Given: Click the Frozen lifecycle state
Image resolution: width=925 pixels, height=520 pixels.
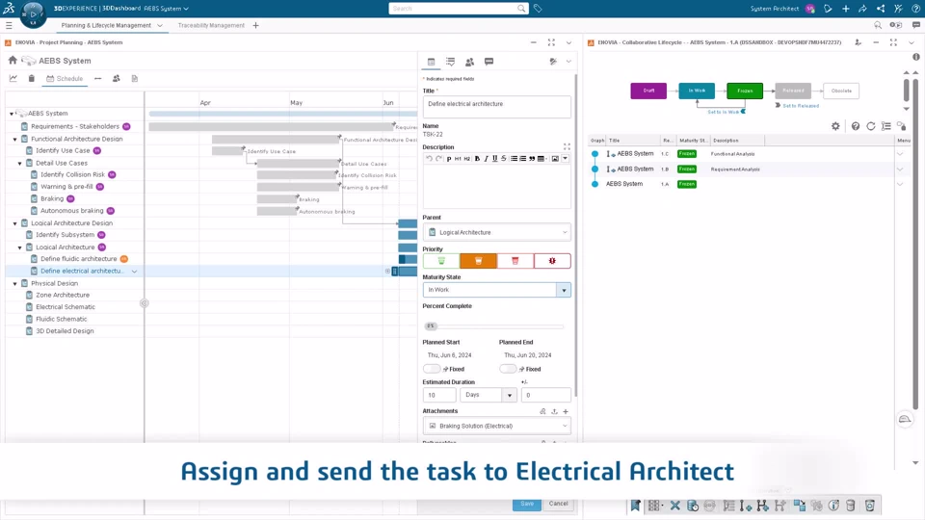Looking at the screenshot, I should [x=745, y=91].
